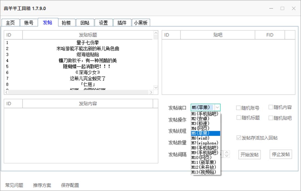This screenshot has width=301, height=191.
Task: Switch to the 抢楼 tab
Action: [66, 23]
